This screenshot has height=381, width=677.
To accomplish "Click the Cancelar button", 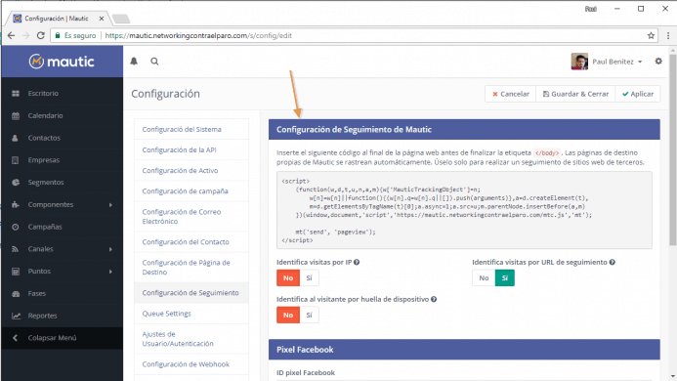I will click(511, 94).
